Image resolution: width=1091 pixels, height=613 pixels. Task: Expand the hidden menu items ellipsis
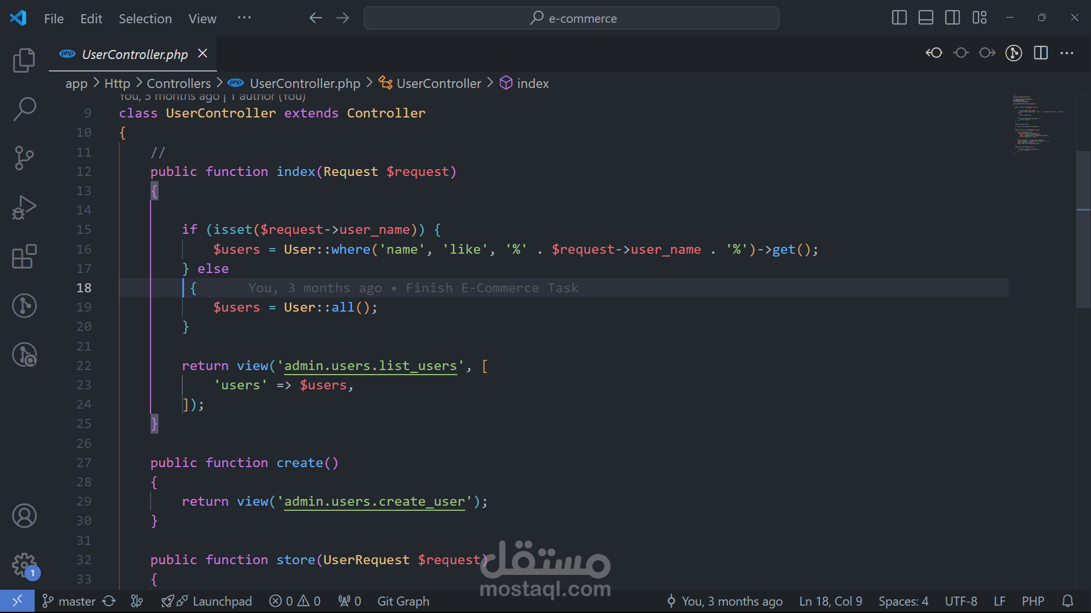click(x=244, y=18)
